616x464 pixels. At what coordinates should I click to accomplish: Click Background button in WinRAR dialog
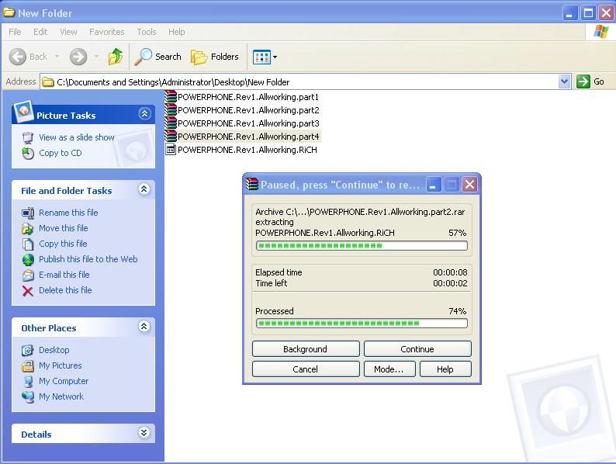coord(306,349)
